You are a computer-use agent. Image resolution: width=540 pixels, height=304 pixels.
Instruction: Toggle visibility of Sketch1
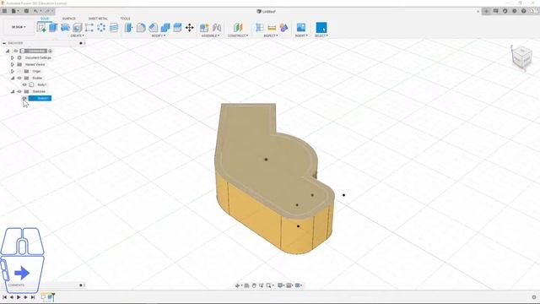click(x=24, y=98)
